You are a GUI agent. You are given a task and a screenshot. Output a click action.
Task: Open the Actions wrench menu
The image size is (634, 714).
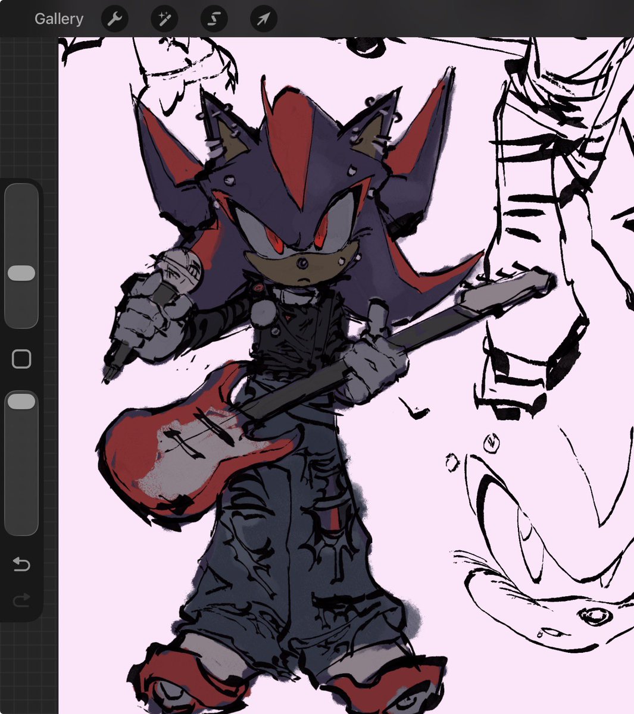click(x=114, y=19)
